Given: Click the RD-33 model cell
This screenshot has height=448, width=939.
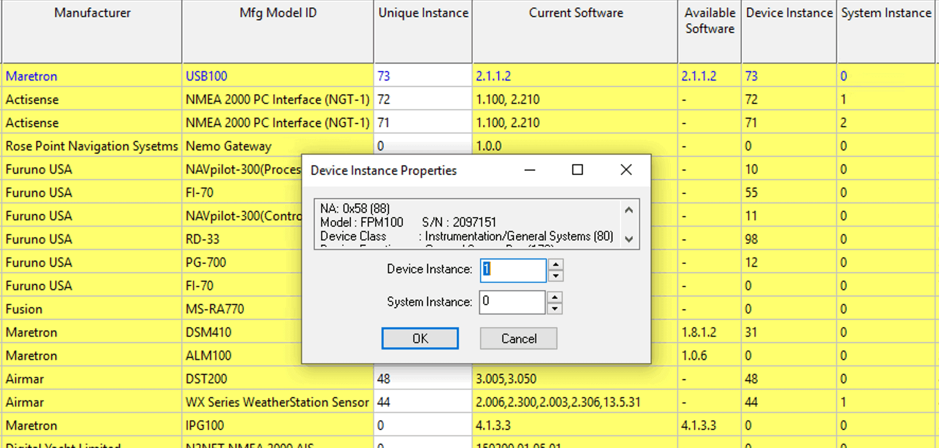Looking at the screenshot, I should [x=242, y=239].
